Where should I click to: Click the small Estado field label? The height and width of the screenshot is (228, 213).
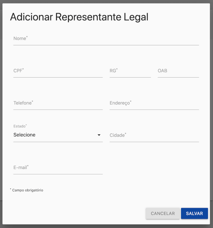(20, 126)
